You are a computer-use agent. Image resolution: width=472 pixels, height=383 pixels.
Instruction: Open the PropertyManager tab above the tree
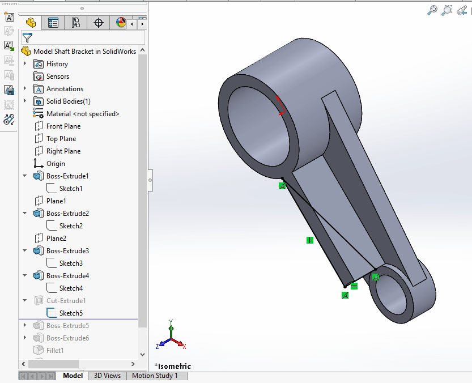point(53,23)
